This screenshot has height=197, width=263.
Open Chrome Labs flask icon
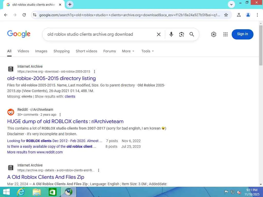click(x=239, y=15)
